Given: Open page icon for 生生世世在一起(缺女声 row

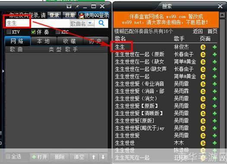Looking at the screenshot, I should click(x=203, y=69).
